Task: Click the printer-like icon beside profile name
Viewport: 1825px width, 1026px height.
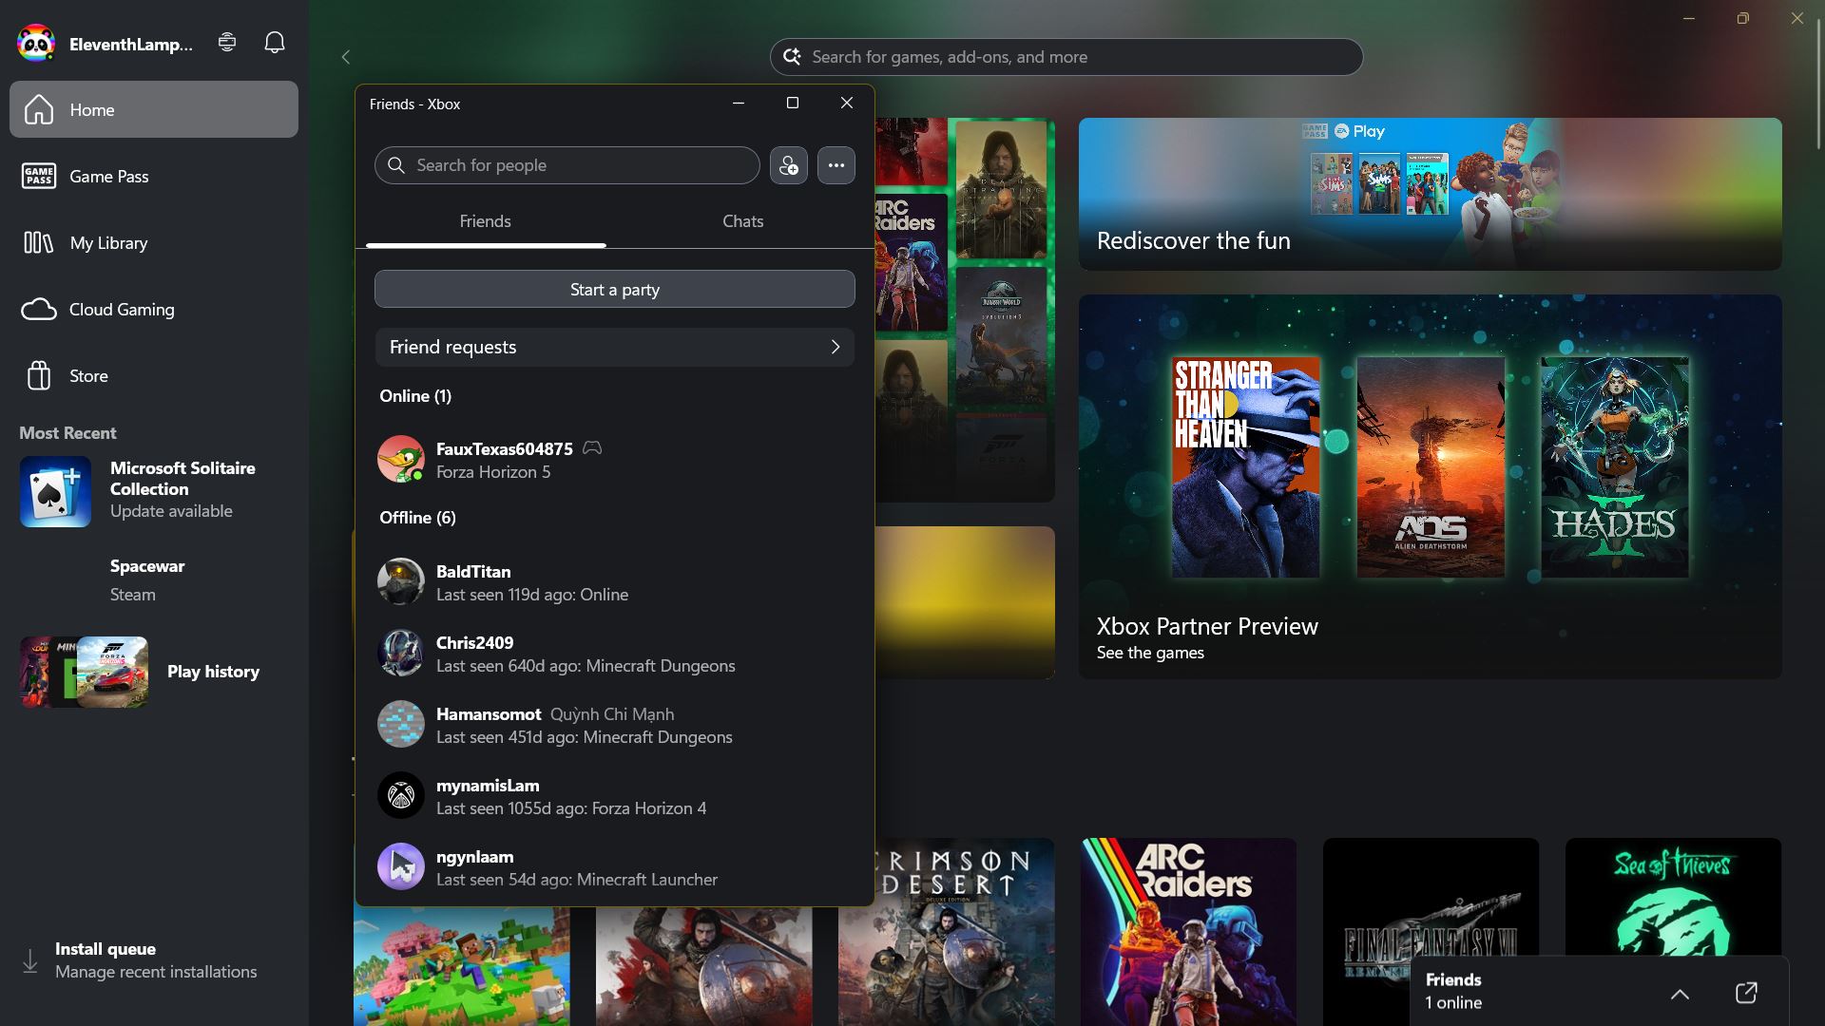Action: (x=227, y=43)
